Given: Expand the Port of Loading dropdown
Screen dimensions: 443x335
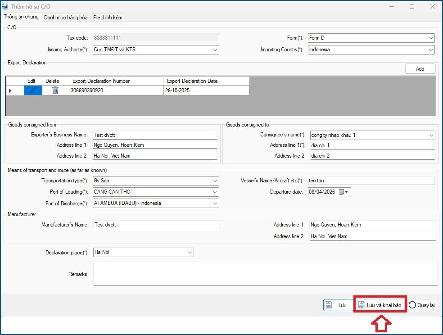Looking at the screenshot, I should click(215, 192).
